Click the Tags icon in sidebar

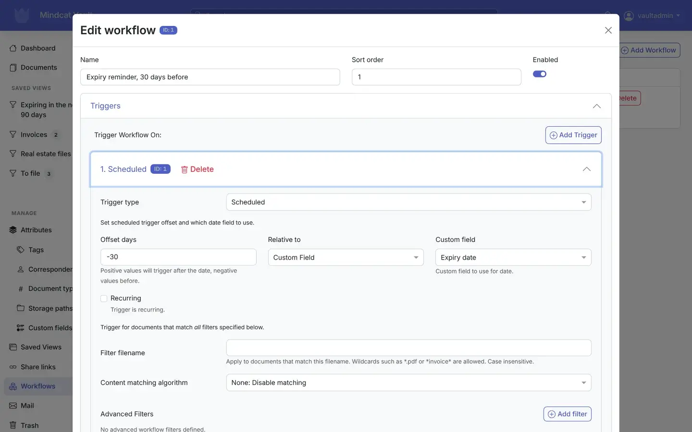21,250
